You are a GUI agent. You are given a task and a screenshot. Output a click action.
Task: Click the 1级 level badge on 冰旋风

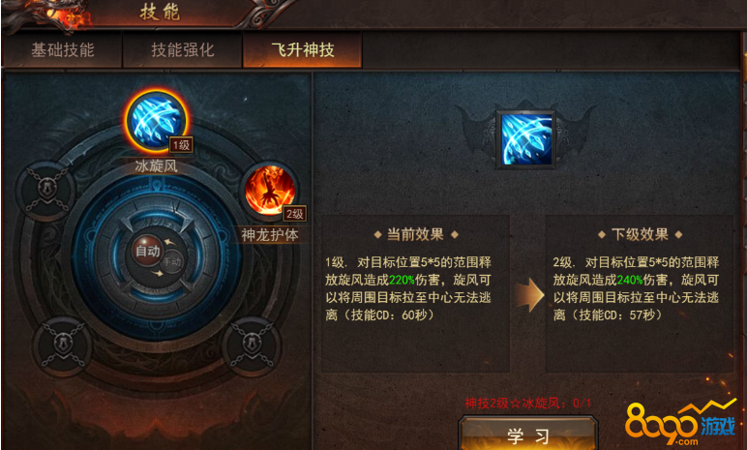pos(181,145)
